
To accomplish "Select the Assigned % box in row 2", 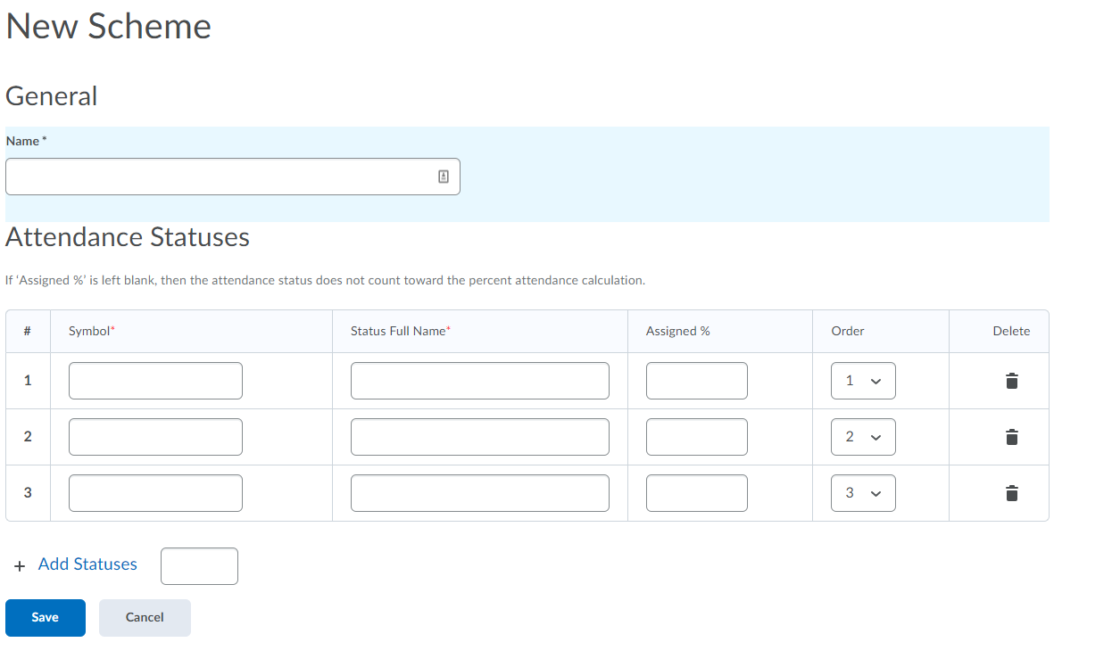I will coord(696,437).
